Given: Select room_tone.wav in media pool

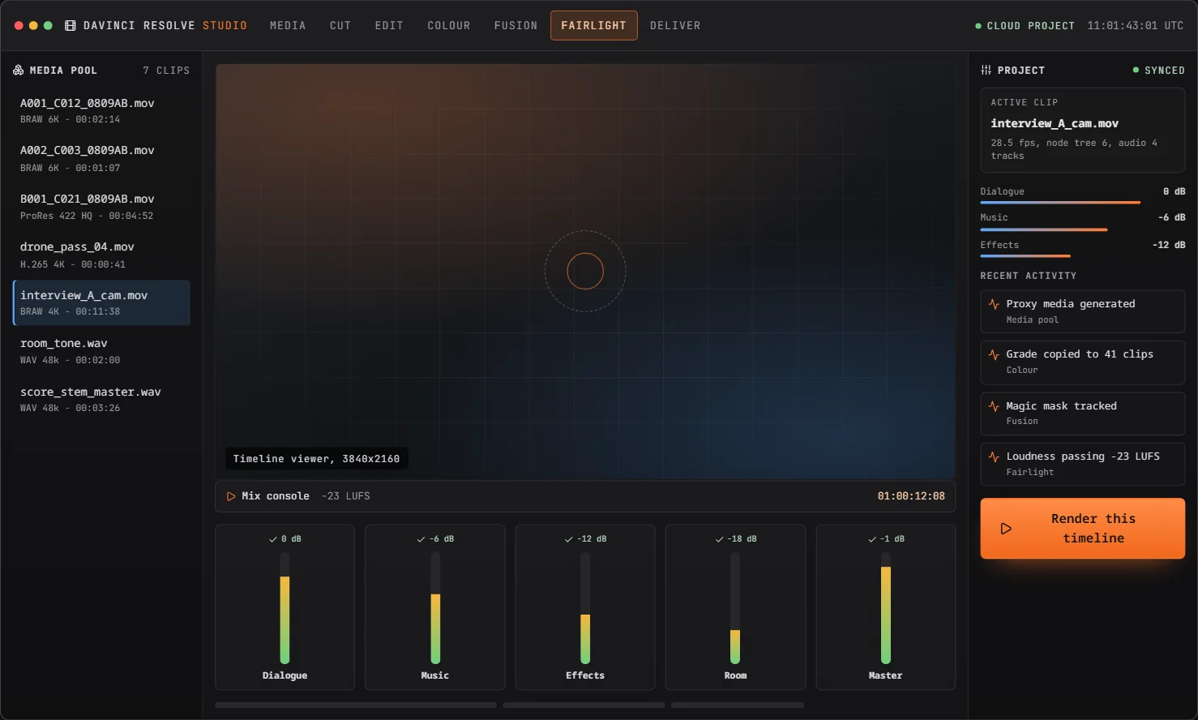Looking at the screenshot, I should click(101, 351).
